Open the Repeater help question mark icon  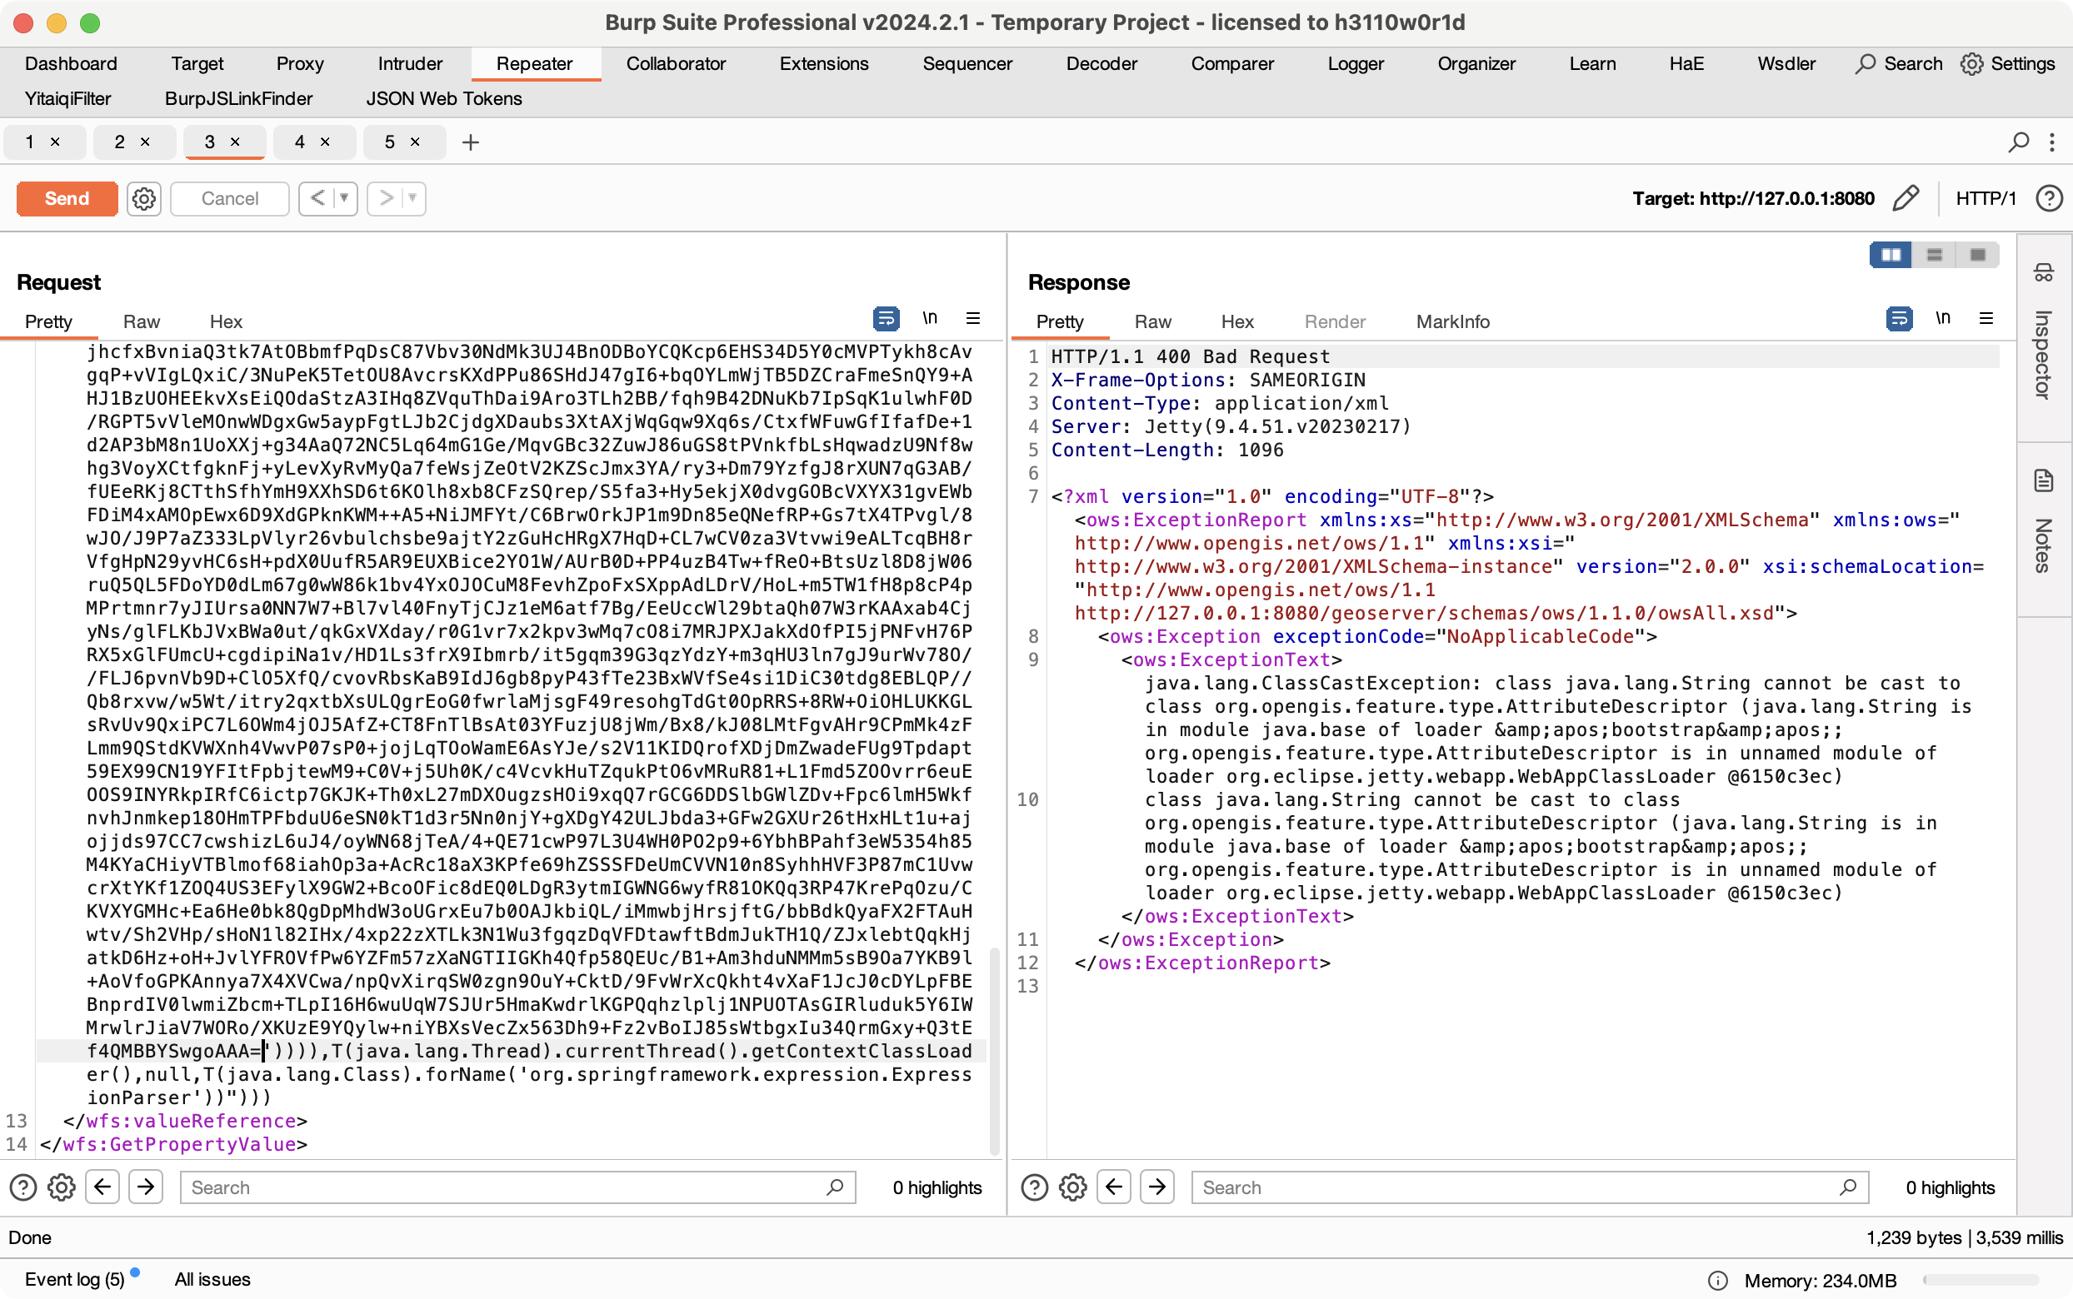click(x=2049, y=198)
